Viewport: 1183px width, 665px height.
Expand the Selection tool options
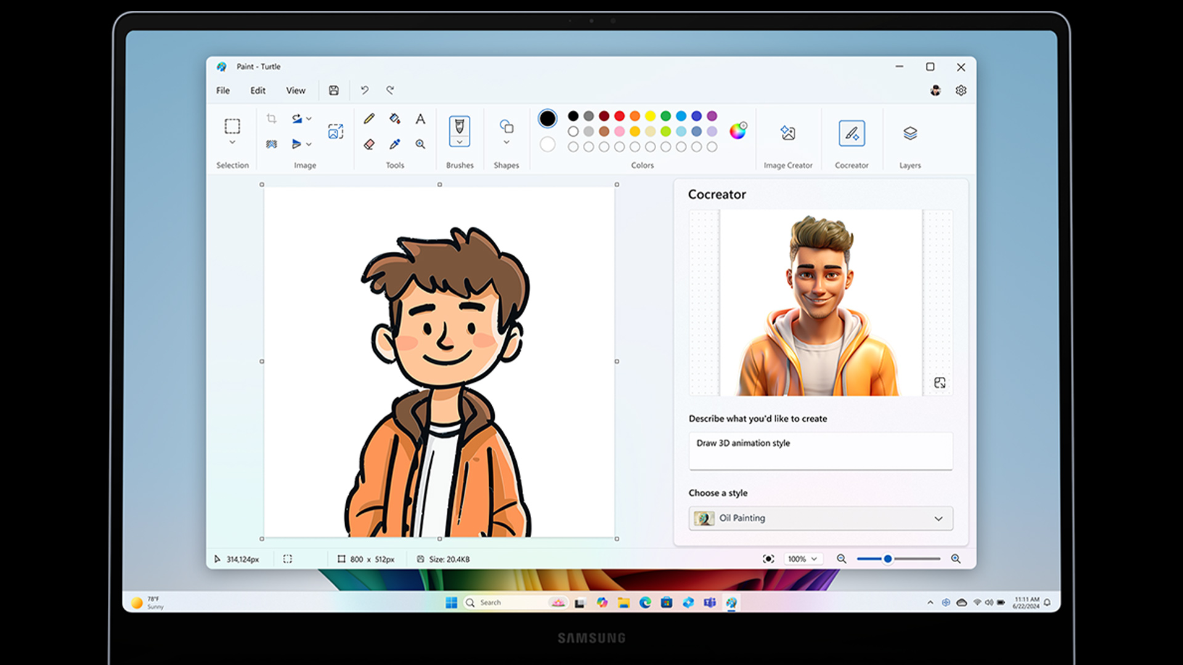coord(232,142)
